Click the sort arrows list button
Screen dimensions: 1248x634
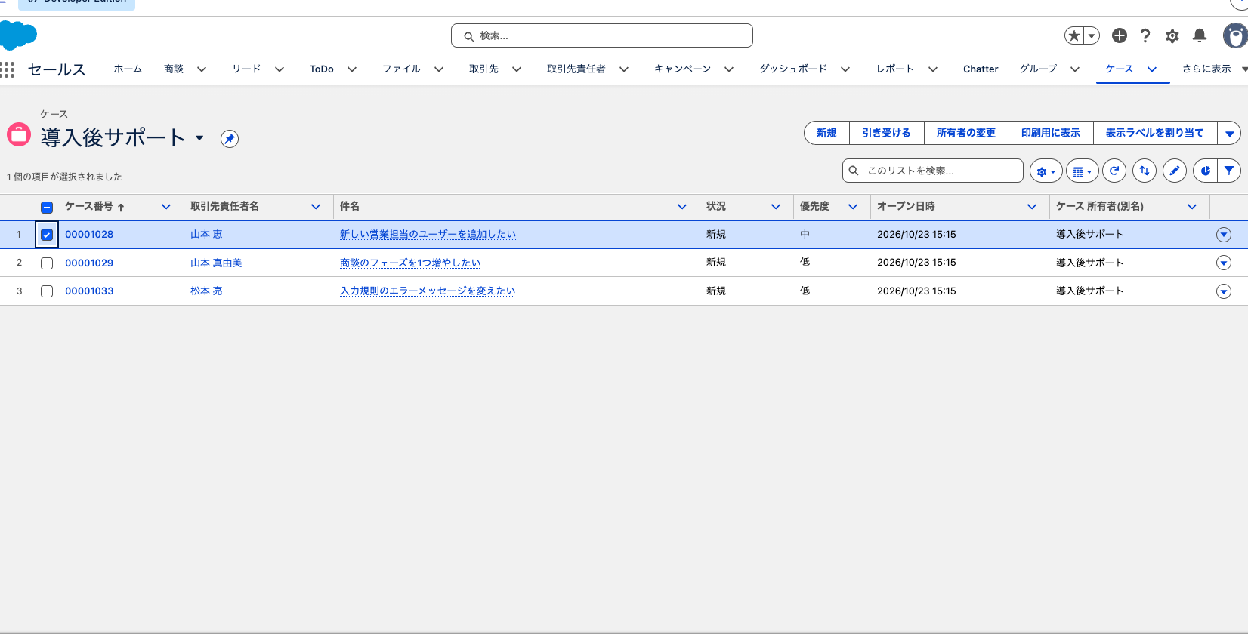click(x=1145, y=171)
